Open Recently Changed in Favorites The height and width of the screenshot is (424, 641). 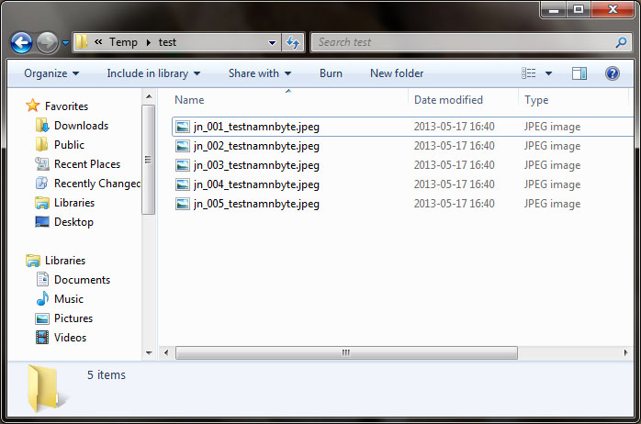[x=97, y=184]
